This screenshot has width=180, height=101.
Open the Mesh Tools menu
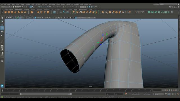(x=44, y=4)
